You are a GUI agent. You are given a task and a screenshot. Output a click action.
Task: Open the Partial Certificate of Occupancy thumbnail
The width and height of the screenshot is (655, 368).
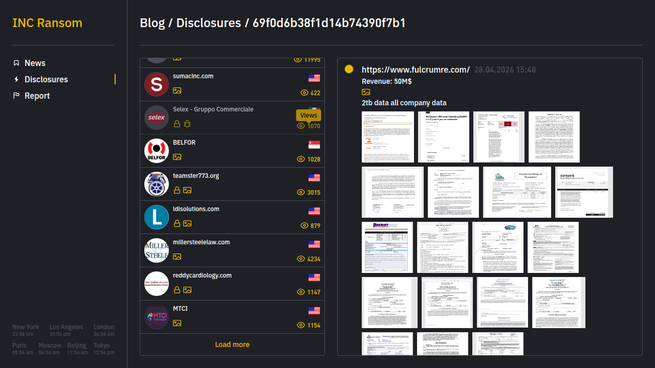tap(517, 192)
